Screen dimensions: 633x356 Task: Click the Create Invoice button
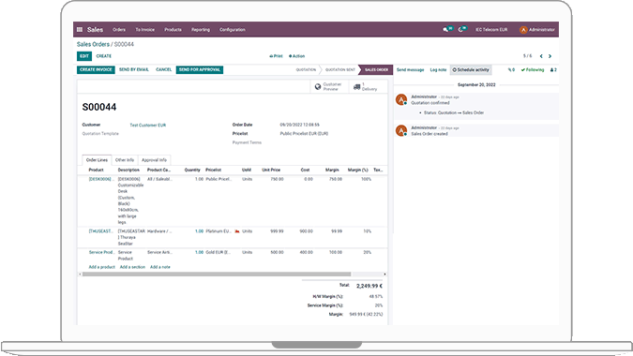point(96,69)
